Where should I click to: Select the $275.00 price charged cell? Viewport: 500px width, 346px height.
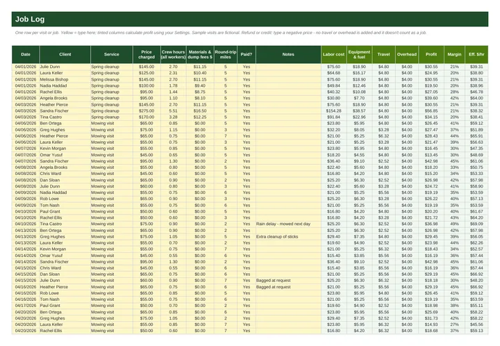[147, 111]
